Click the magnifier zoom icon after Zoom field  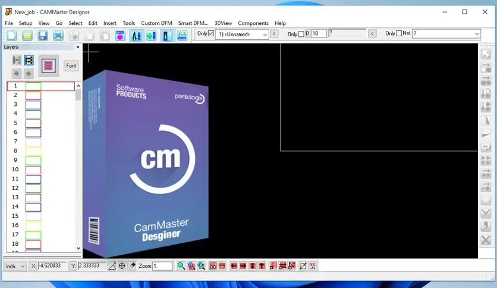pyautogui.click(x=181, y=266)
